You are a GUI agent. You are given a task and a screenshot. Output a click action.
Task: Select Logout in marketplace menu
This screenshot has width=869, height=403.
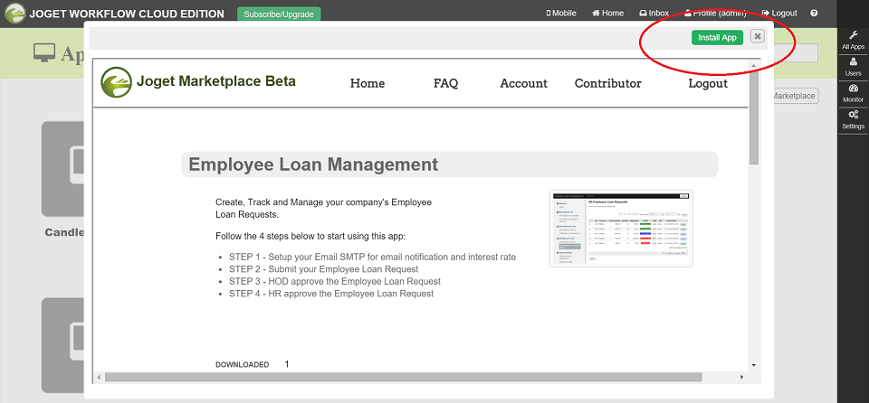point(708,84)
